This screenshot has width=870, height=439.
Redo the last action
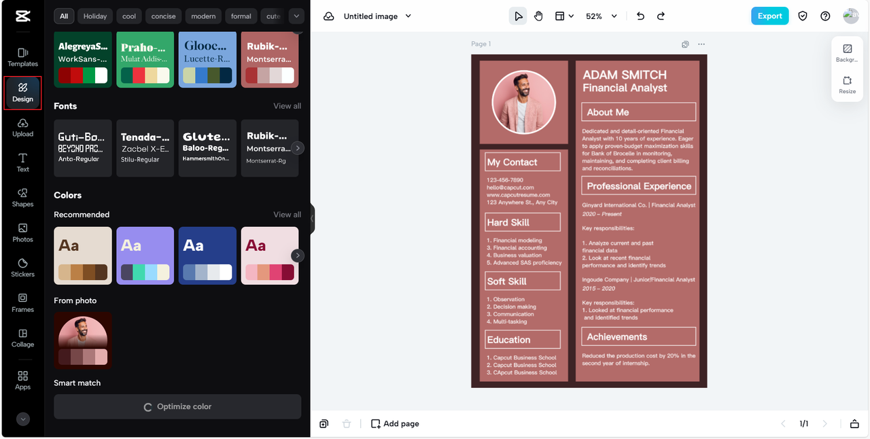(x=661, y=16)
